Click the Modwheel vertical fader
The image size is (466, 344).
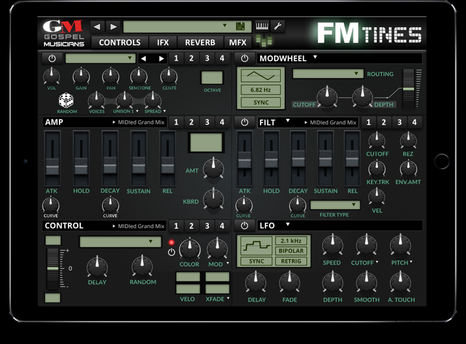click(x=408, y=89)
